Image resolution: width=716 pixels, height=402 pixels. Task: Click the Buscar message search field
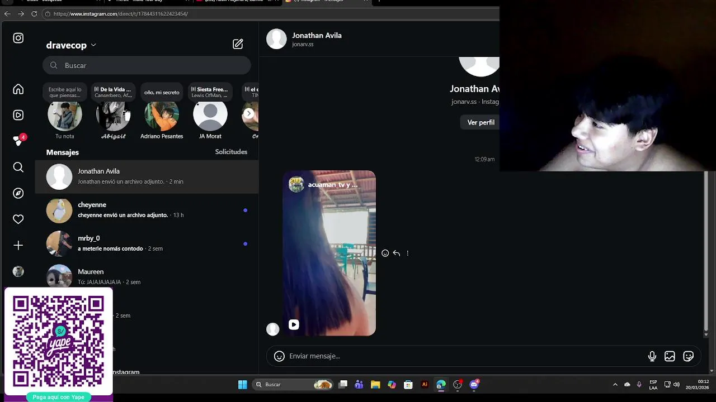click(x=147, y=65)
